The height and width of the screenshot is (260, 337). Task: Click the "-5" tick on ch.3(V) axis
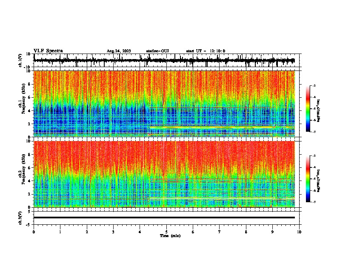(29, 225)
